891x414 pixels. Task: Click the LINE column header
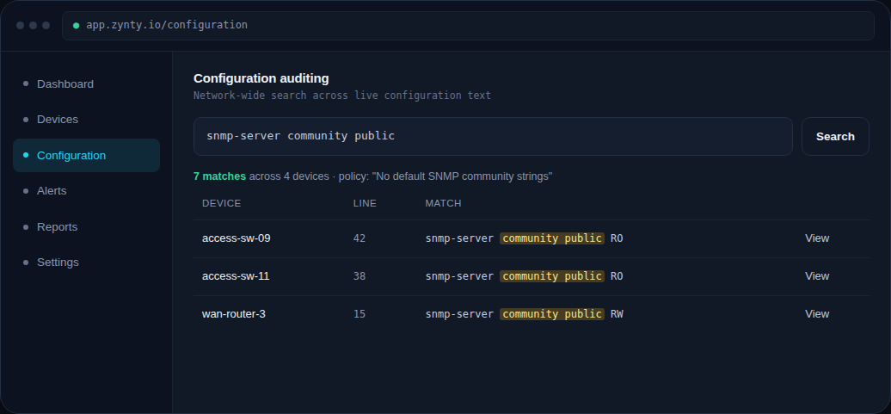[x=365, y=203]
